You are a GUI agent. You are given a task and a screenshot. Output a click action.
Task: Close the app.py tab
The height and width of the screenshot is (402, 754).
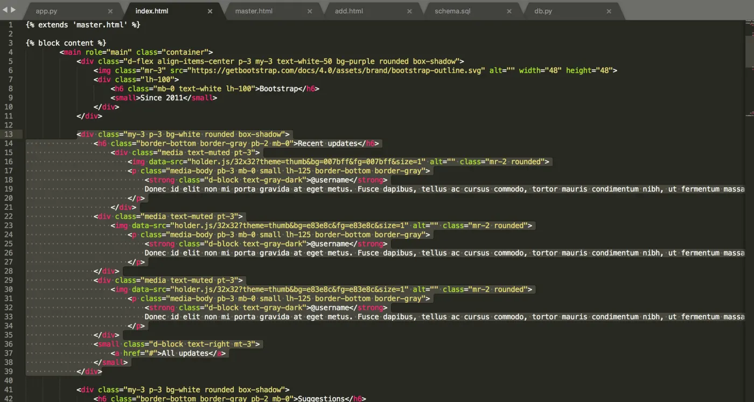(x=110, y=11)
